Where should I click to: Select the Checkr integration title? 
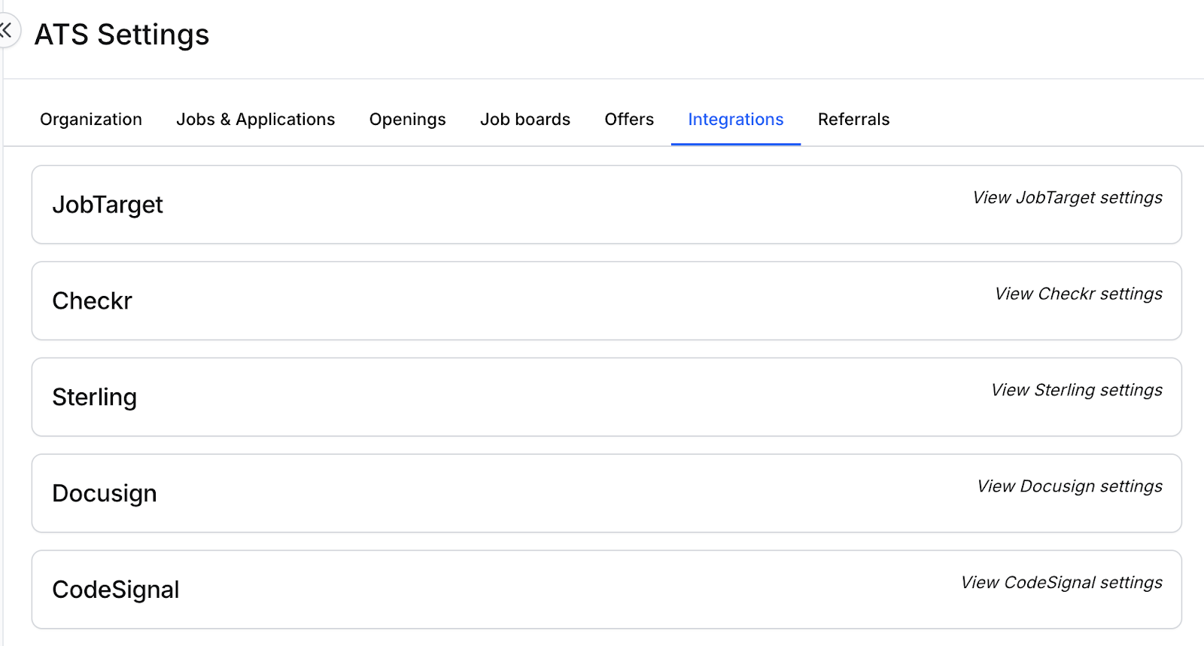coord(93,301)
